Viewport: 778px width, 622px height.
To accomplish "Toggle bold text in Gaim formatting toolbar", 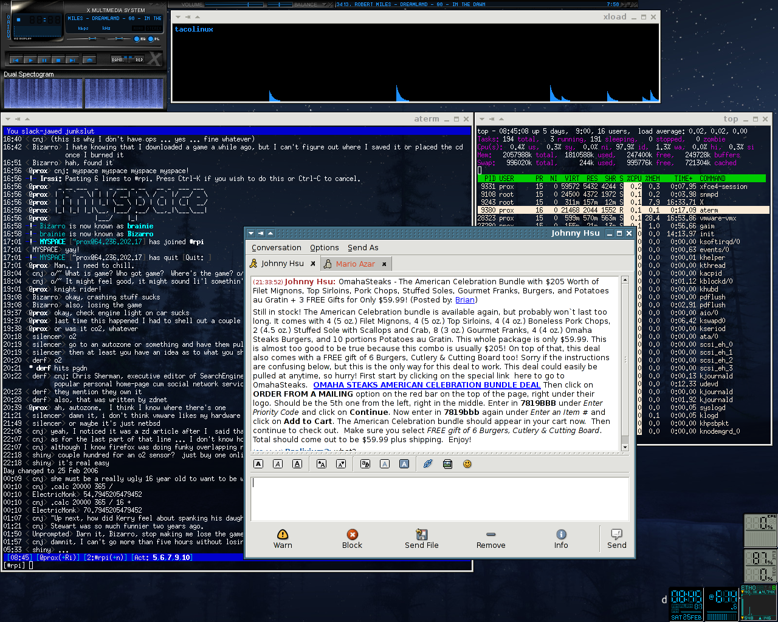I will pos(258,464).
